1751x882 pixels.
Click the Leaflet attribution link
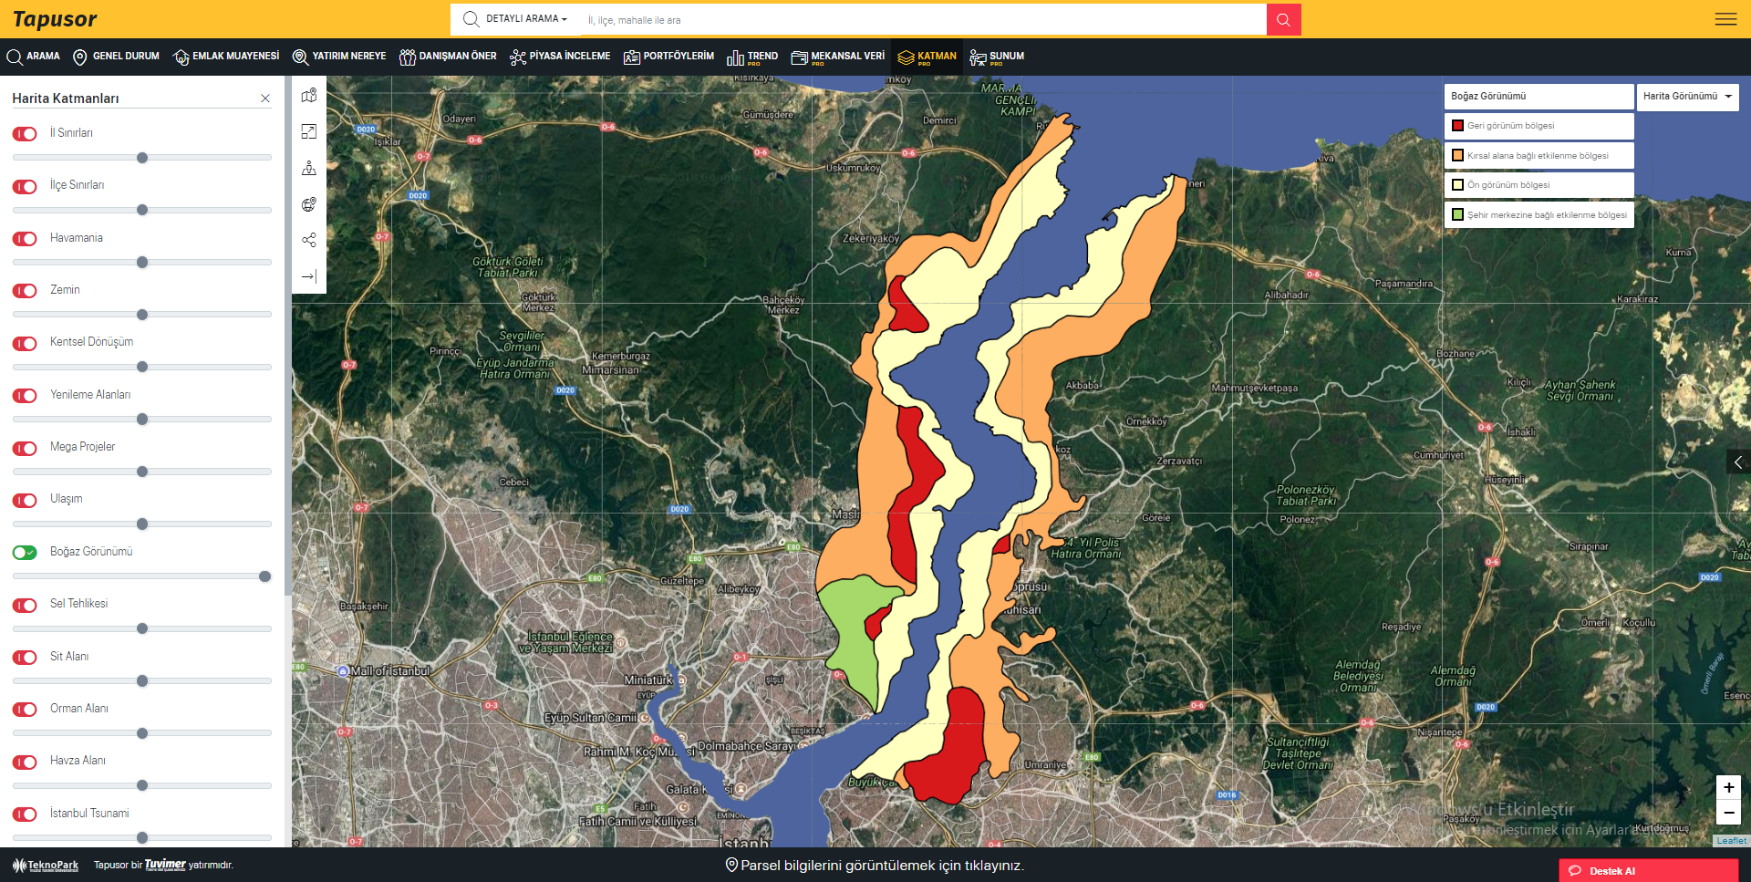[1732, 841]
